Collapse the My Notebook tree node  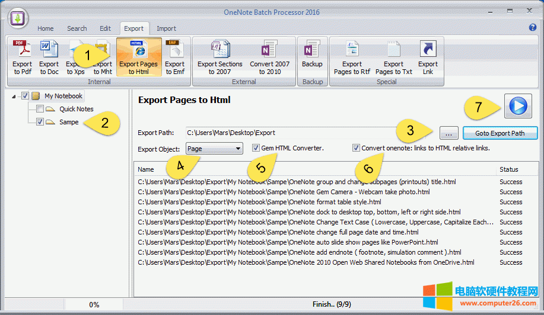(14, 96)
